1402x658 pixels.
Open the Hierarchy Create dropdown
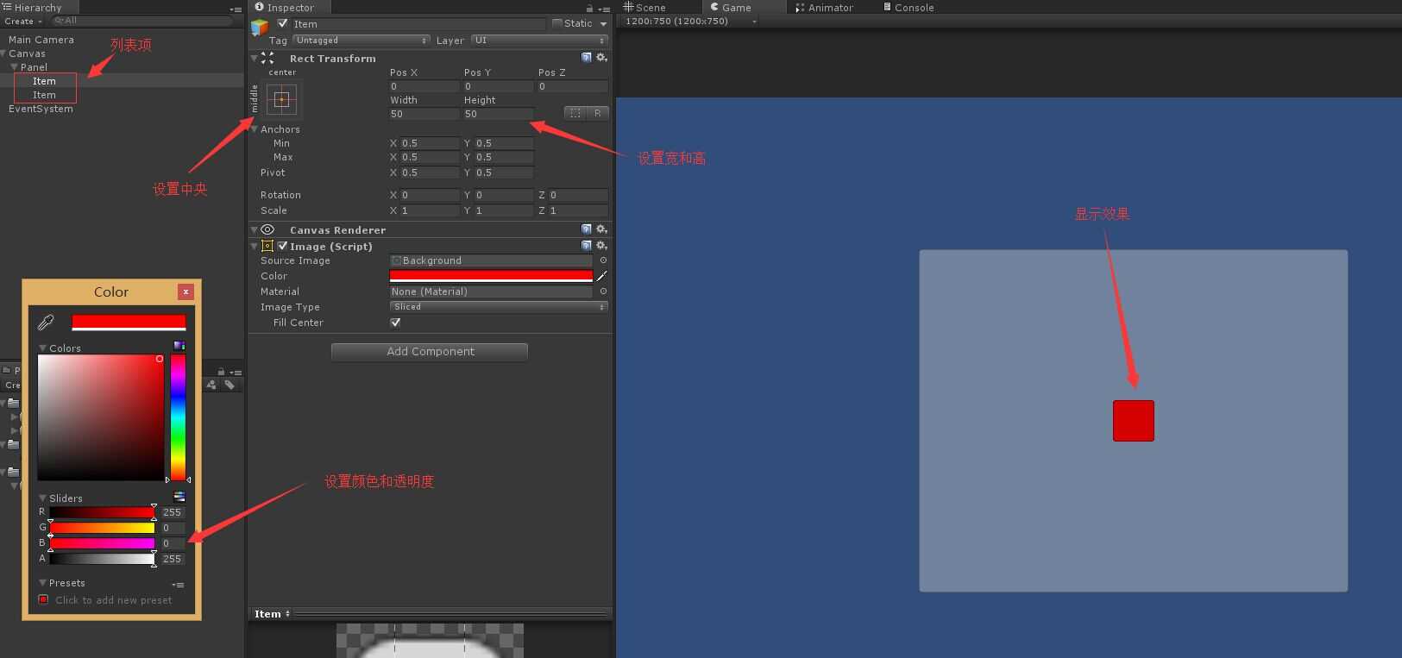click(x=22, y=21)
